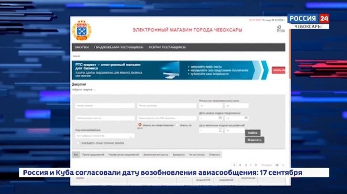Choose the 'Искать по наименованию' radio button
347x194 pixels.
pos(140,125)
